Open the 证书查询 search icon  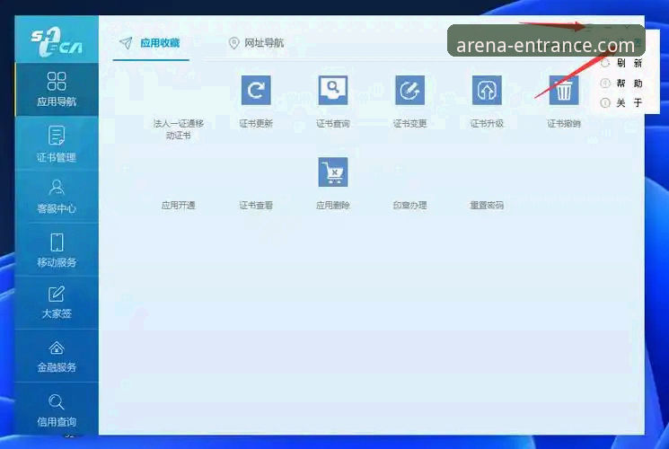(x=333, y=91)
